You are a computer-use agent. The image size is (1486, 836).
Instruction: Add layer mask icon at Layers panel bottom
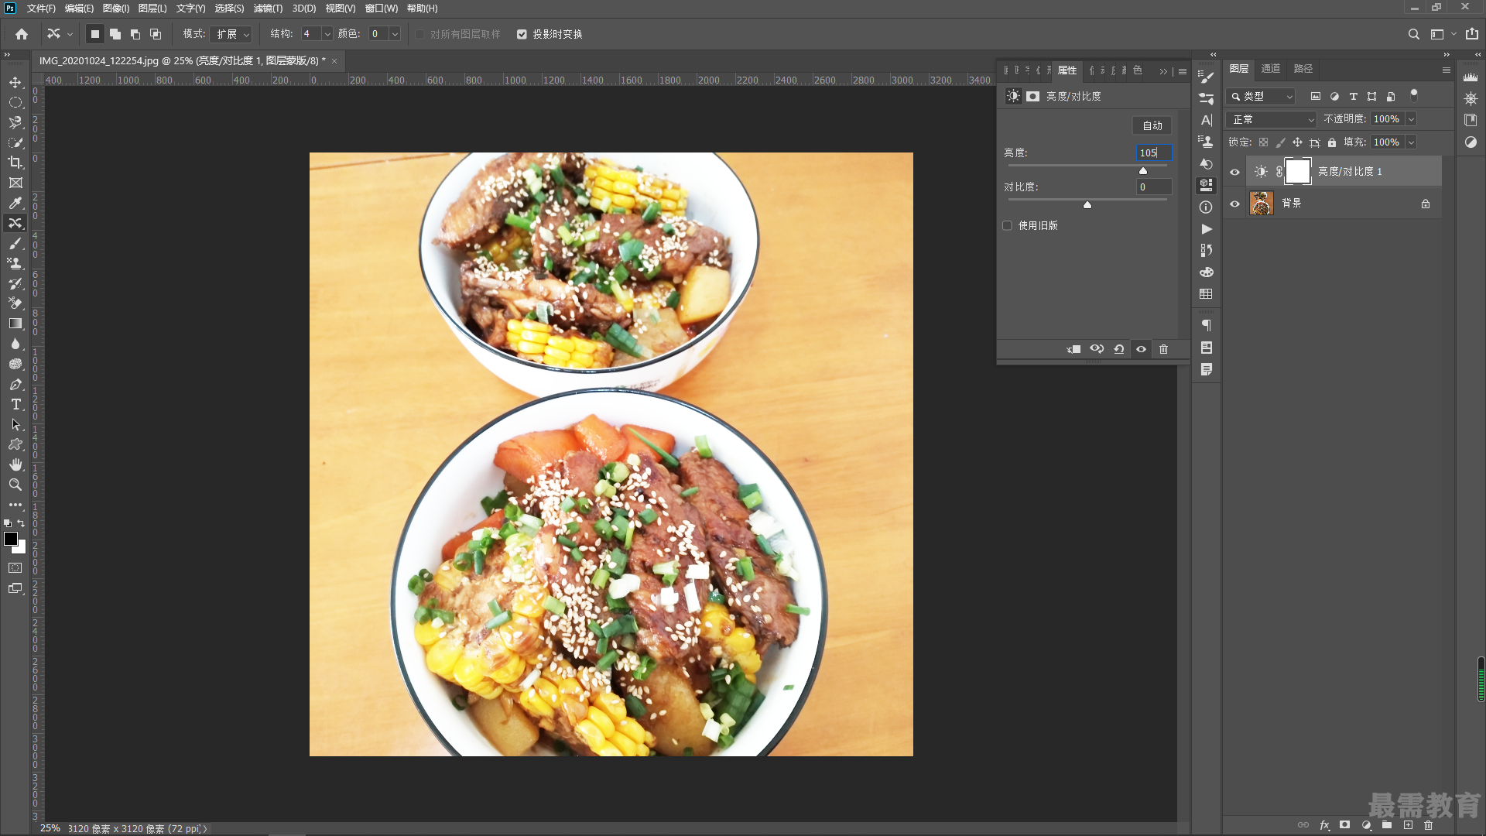tap(1345, 825)
